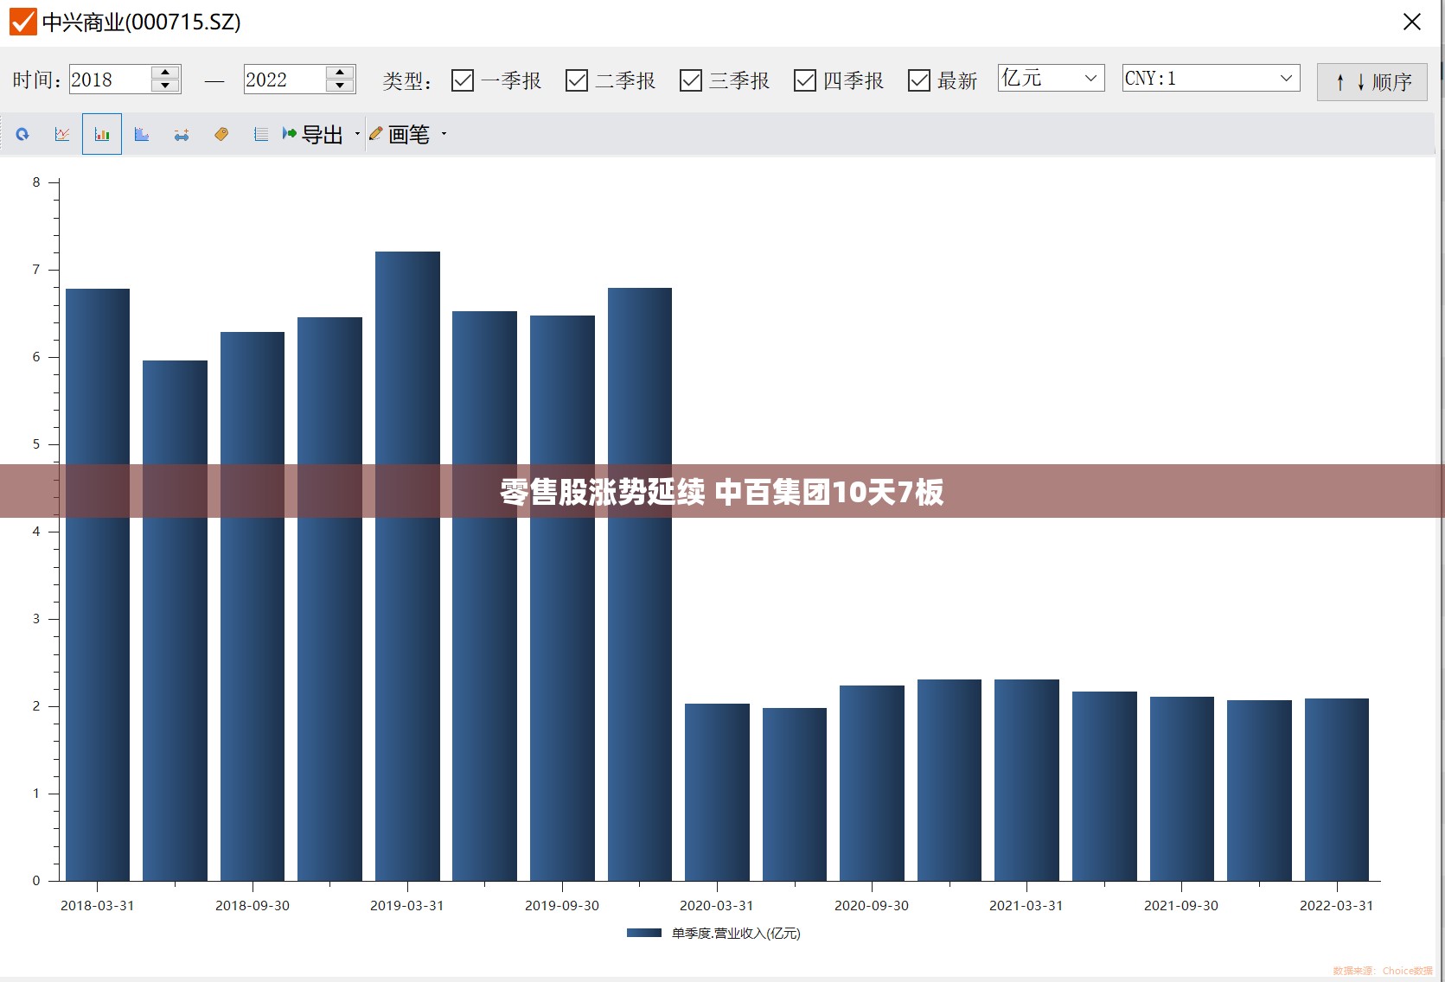This screenshot has width=1445, height=982.
Task: Click the first bar near 2018-03-31
Action: (x=98, y=584)
